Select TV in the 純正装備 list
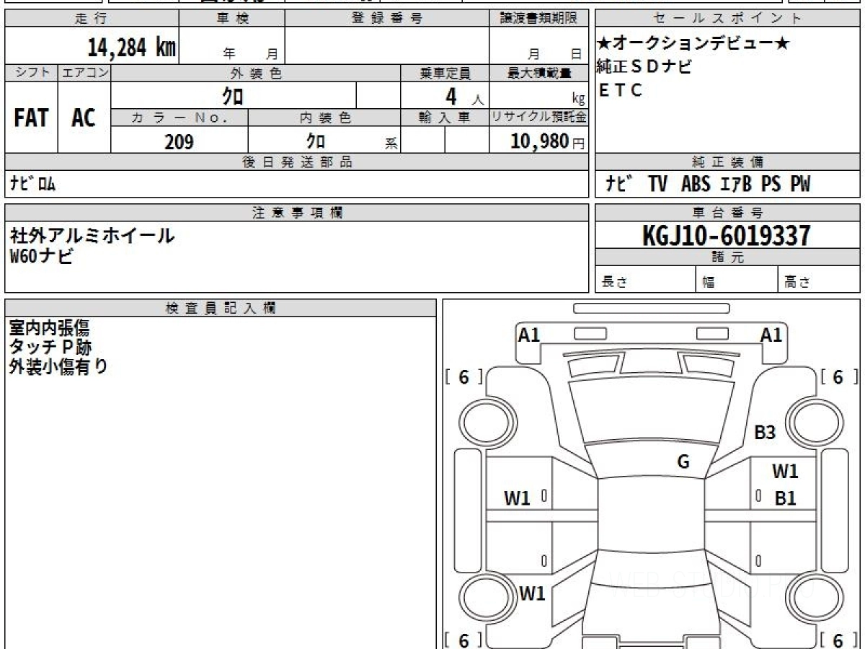This screenshot has height=649, width=865. click(x=657, y=185)
